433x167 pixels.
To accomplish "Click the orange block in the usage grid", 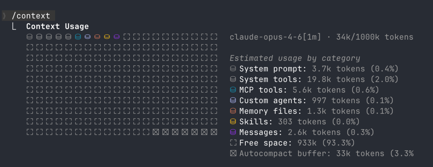I will (97, 37).
